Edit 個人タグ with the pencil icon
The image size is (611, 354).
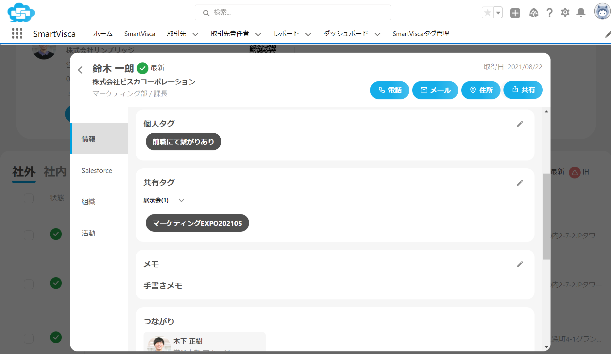520,124
